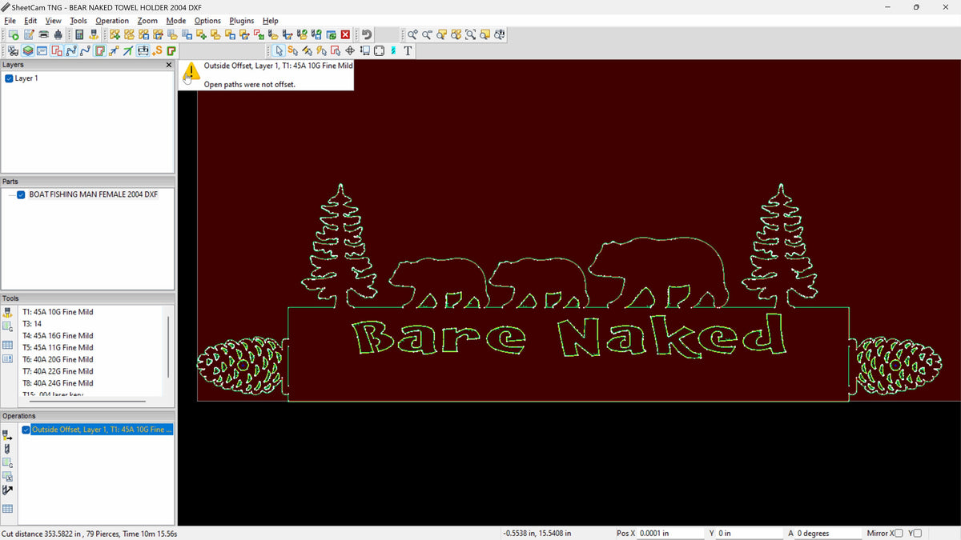Open the Options menu

click(207, 21)
